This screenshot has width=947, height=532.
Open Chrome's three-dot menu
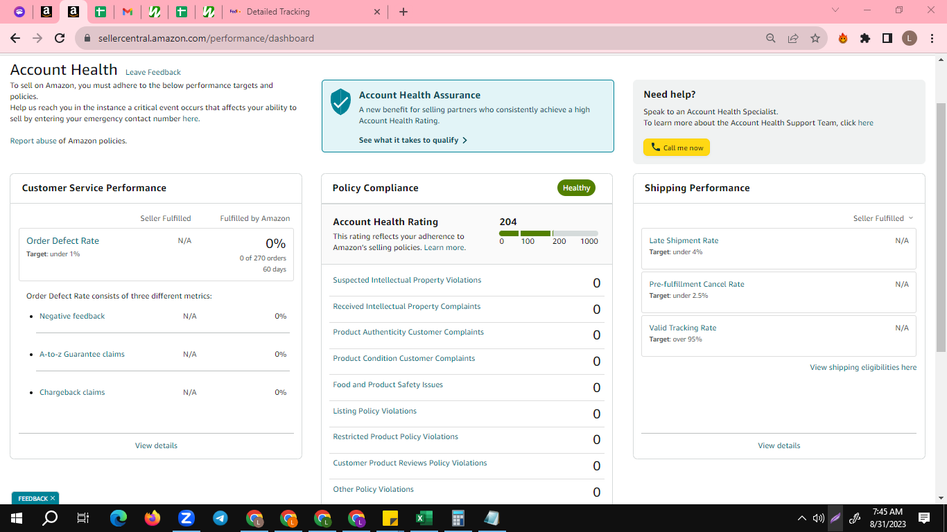click(932, 39)
